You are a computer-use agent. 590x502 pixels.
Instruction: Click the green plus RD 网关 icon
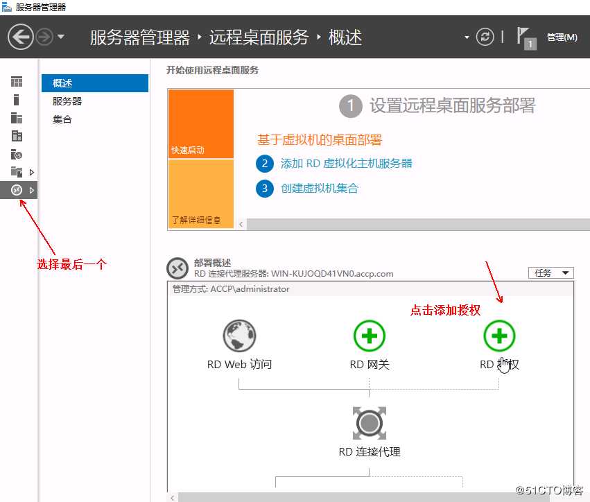[x=370, y=336]
